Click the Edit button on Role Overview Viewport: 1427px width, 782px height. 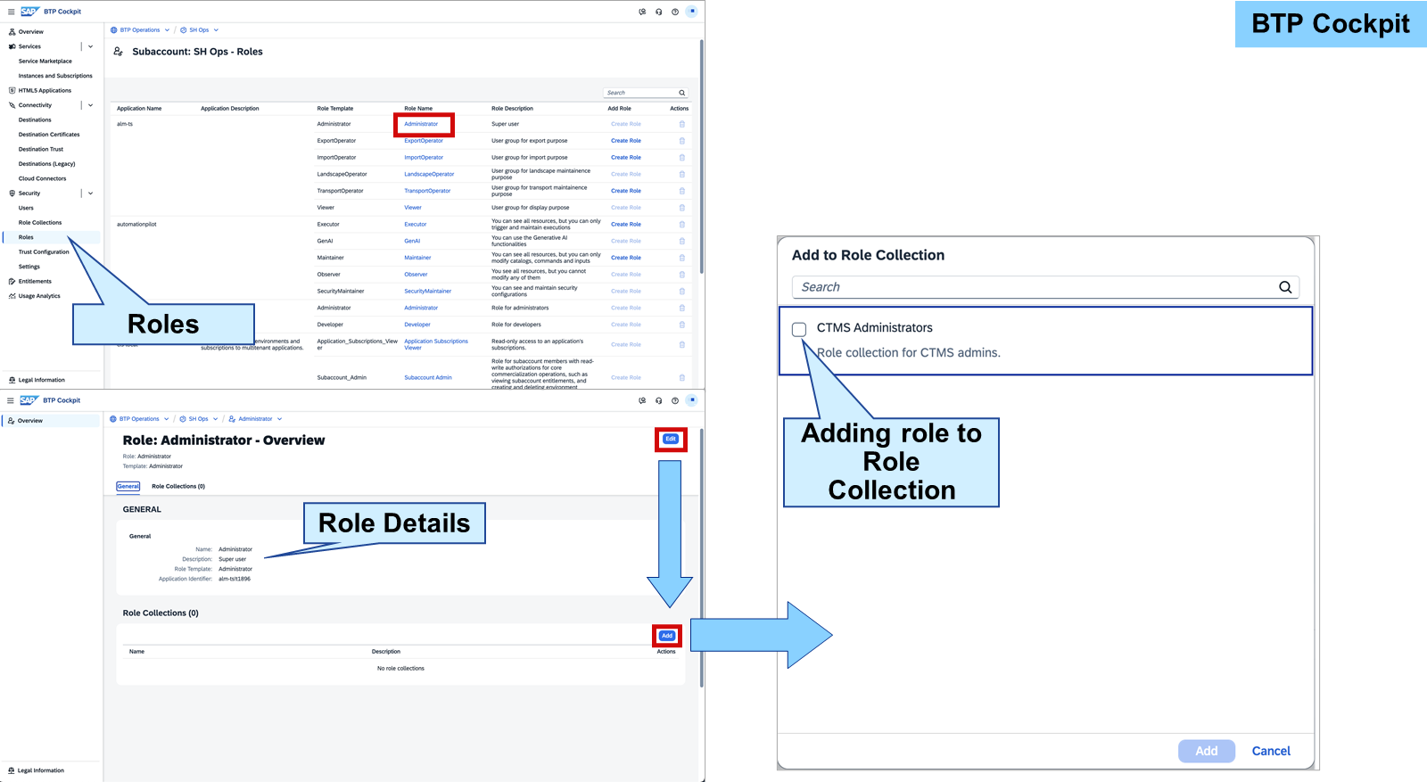(671, 439)
